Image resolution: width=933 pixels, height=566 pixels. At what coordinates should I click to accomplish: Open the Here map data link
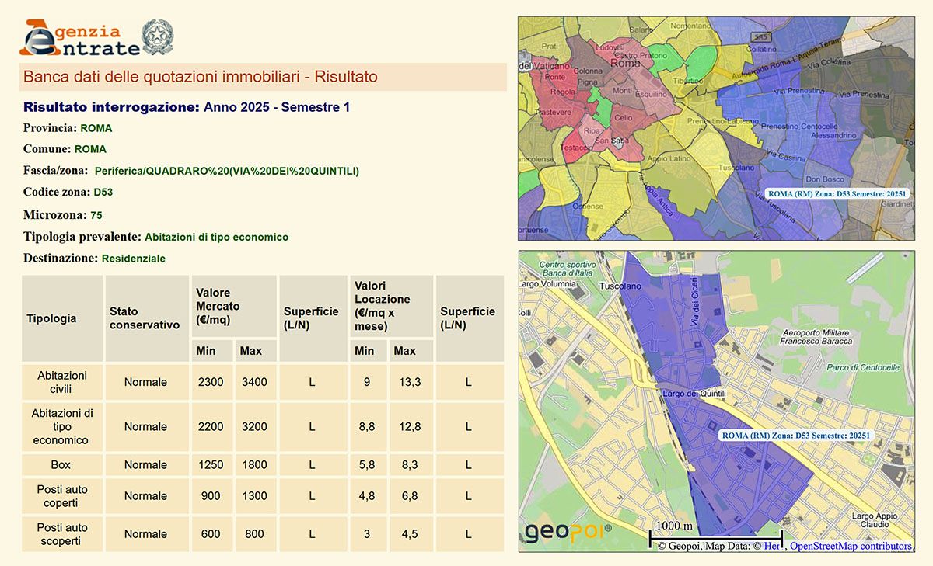pyautogui.click(x=771, y=546)
